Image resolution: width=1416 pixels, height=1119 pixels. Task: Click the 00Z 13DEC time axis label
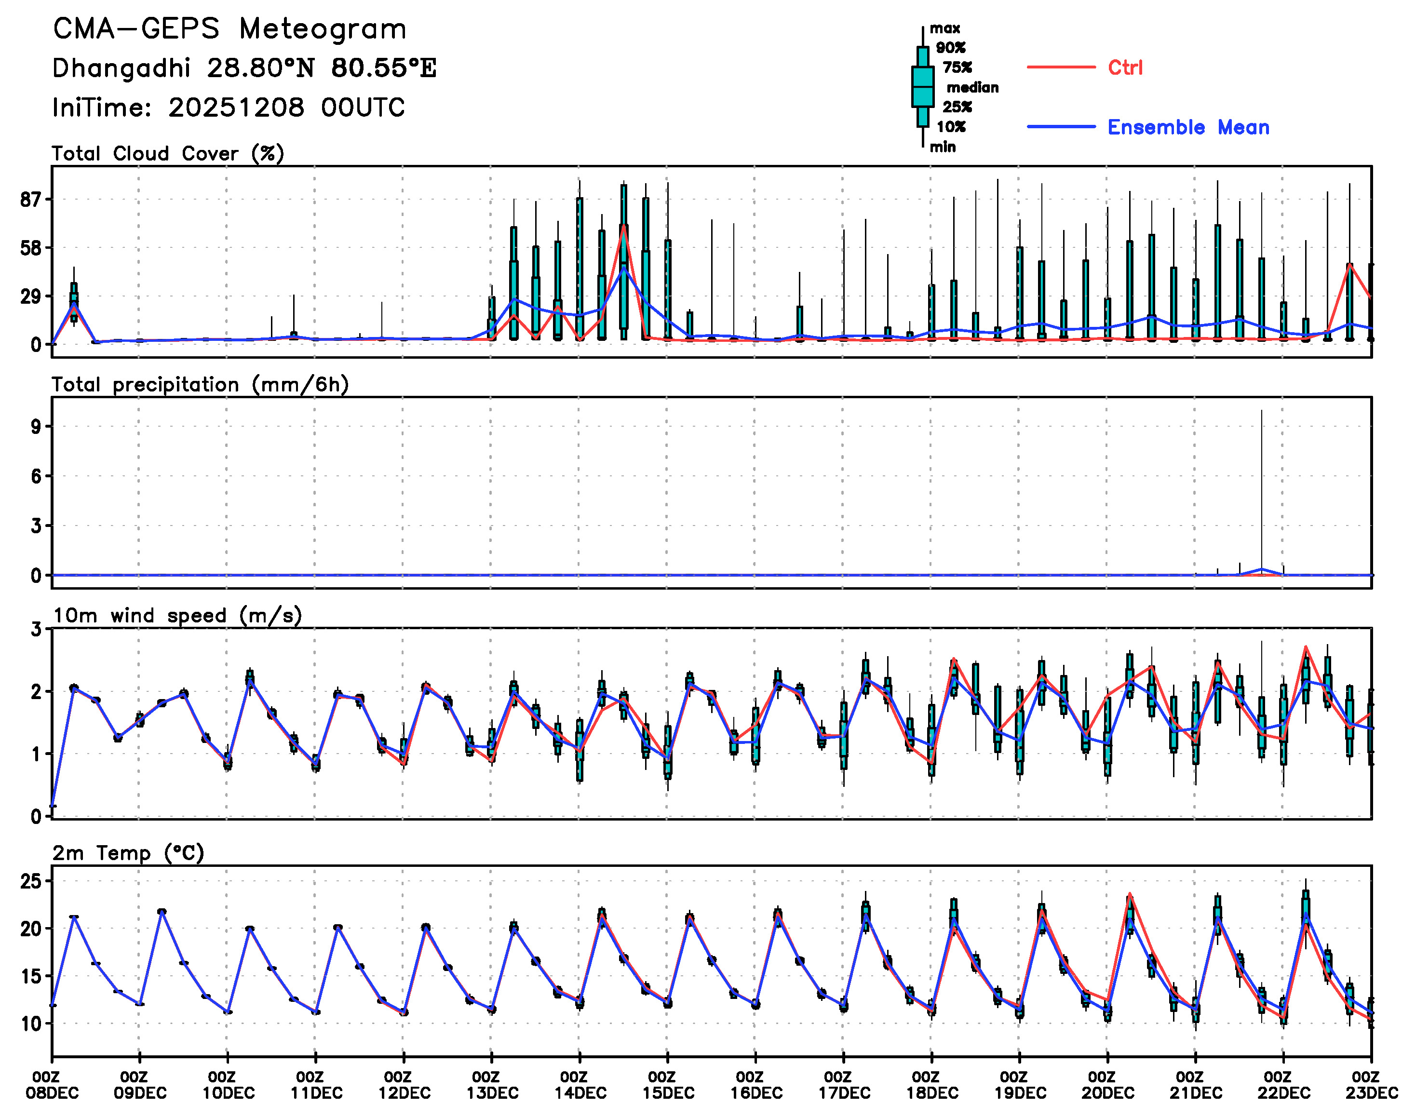click(x=491, y=1086)
